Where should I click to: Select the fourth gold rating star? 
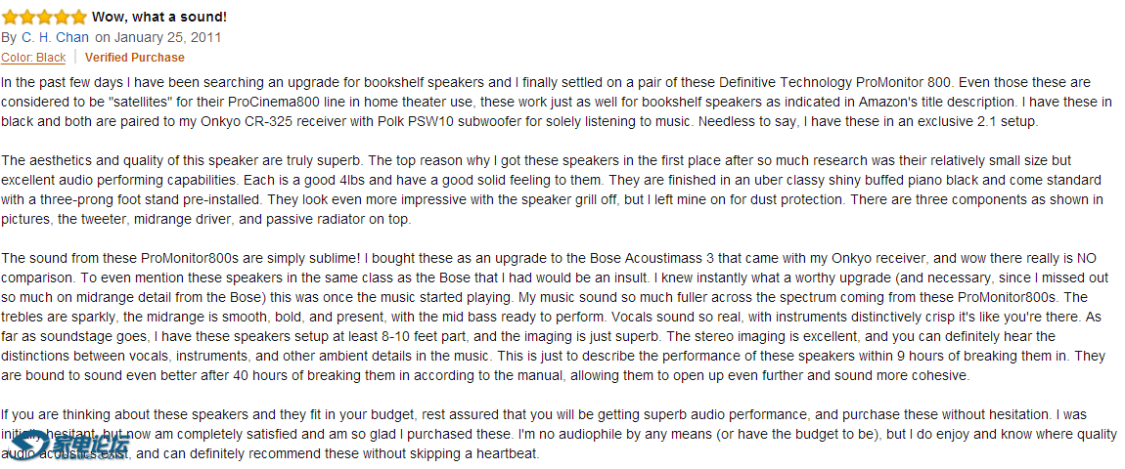click(x=61, y=16)
